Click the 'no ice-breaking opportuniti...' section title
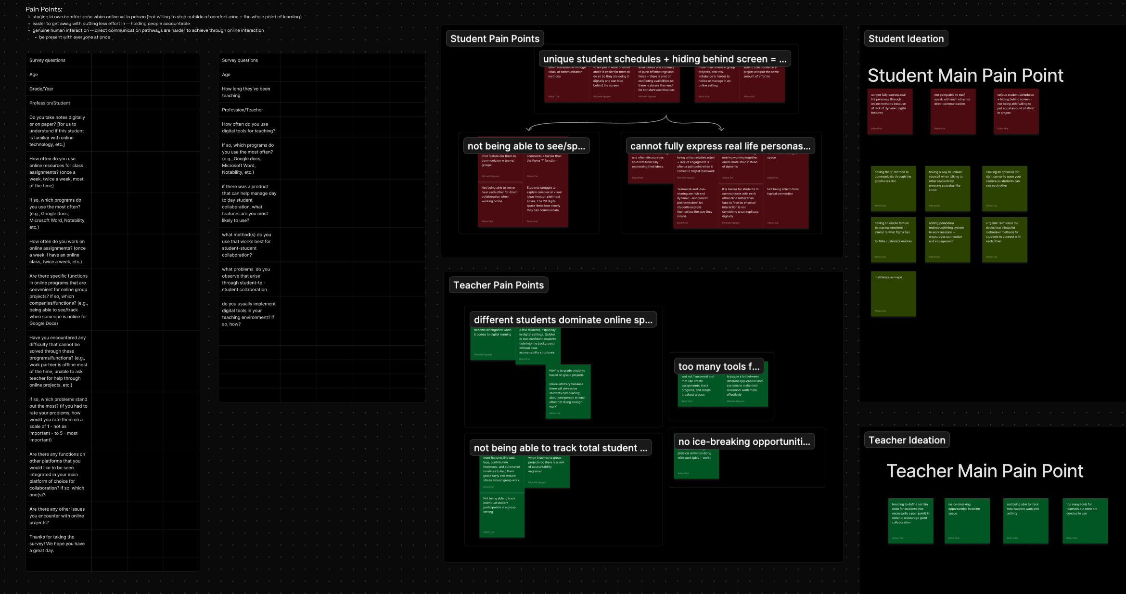 pos(743,442)
